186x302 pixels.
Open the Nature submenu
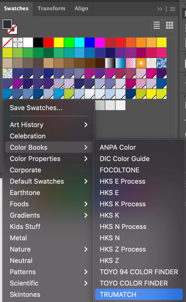pyautogui.click(x=49, y=249)
